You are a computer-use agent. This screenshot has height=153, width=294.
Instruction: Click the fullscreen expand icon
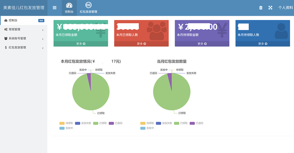tap(270, 8)
